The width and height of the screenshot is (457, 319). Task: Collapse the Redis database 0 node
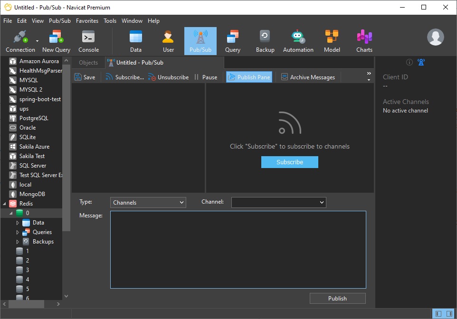(x=11, y=213)
